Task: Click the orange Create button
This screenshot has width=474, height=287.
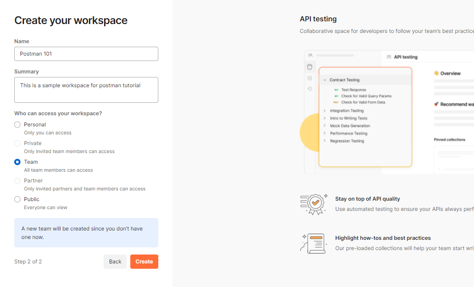Action: [x=144, y=262]
